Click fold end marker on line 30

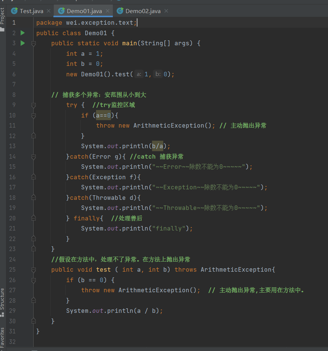(x=34, y=321)
